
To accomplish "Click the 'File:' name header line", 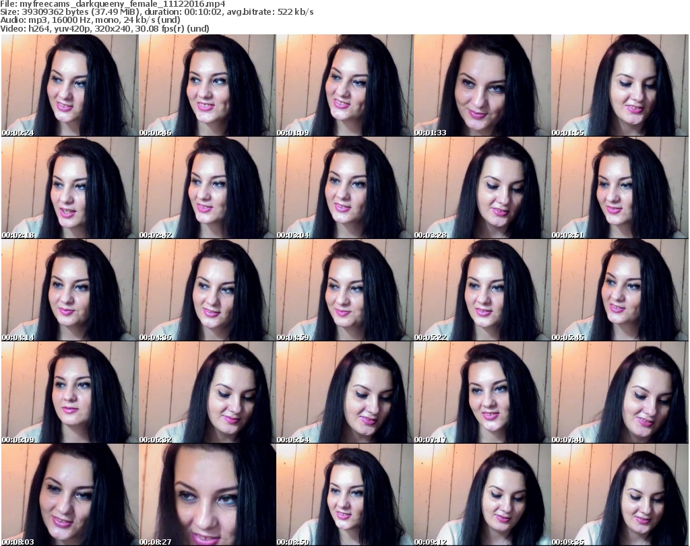I will coord(113,4).
